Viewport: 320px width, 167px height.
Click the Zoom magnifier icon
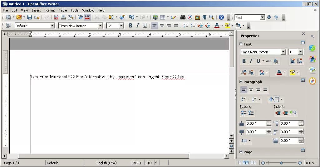pos(211,17)
